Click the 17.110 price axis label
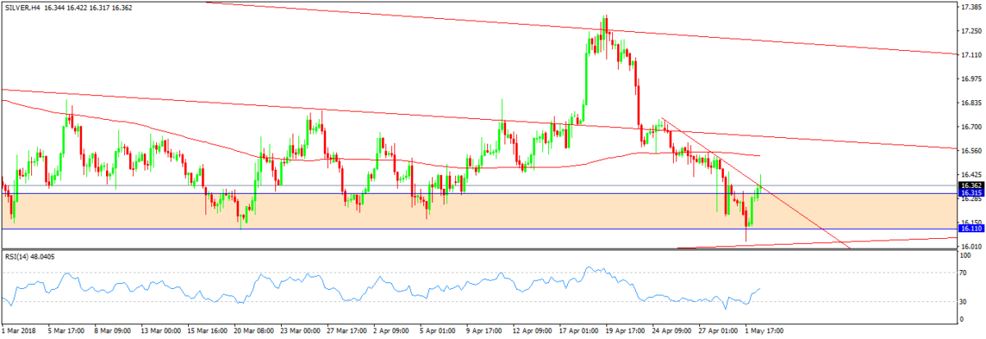This screenshot has width=986, height=339. coord(971,54)
